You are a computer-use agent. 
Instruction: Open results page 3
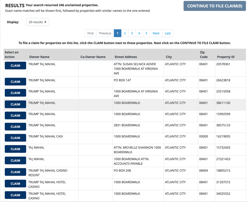tap(132, 33)
